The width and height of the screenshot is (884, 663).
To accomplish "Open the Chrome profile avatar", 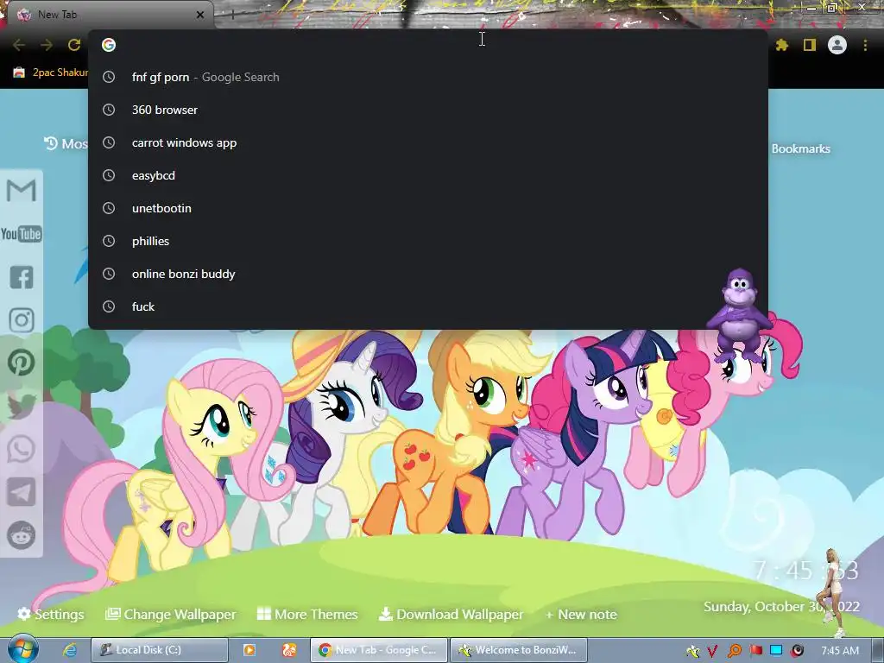I will [x=837, y=45].
